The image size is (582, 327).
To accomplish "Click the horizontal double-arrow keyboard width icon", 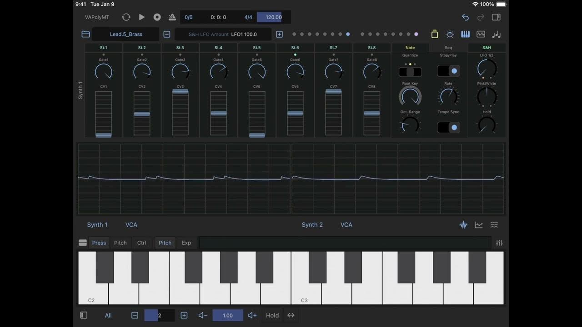I will [291, 315].
